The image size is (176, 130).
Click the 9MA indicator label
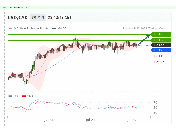click(31, 96)
